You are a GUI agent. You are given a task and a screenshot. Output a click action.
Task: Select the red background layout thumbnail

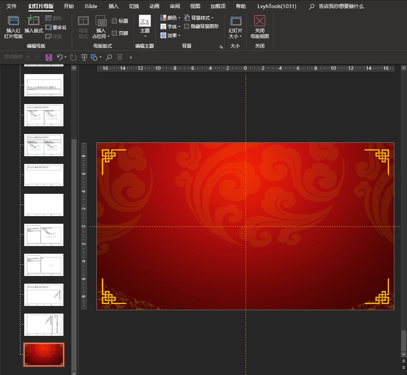coord(44,355)
